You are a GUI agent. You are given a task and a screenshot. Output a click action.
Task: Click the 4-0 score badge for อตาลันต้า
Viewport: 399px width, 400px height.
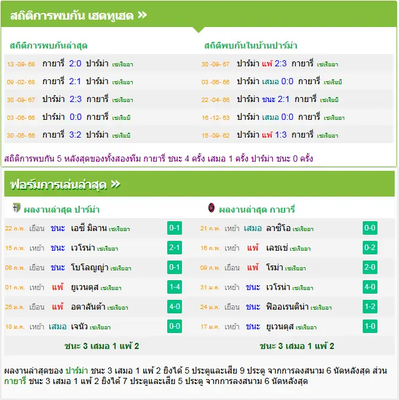click(175, 307)
